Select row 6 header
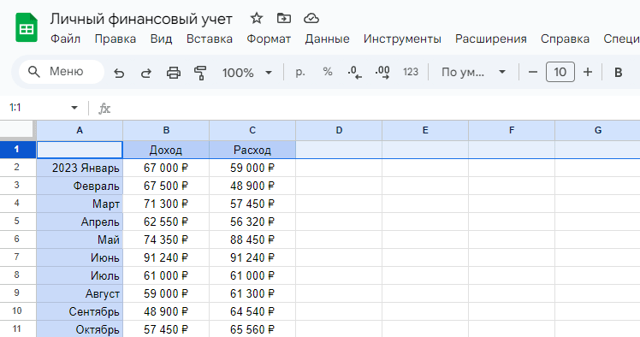640x337 pixels. click(x=18, y=239)
